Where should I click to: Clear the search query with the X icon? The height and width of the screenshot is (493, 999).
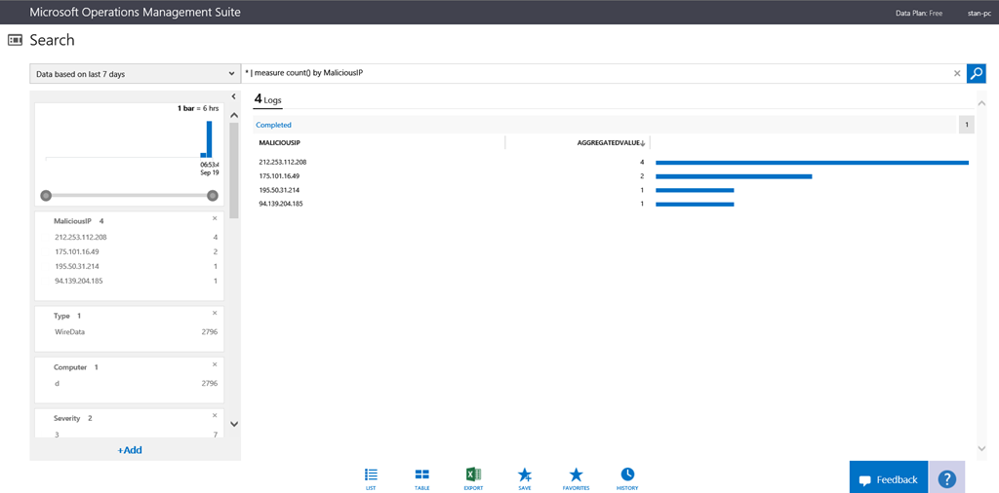[957, 73]
